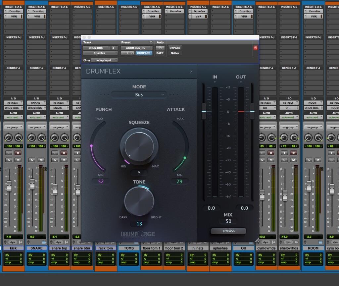Image resolution: width=339 pixels, height=286 pixels.
Task: Open the DRUM BUS_RC preset dropdown
Action: coord(137,48)
